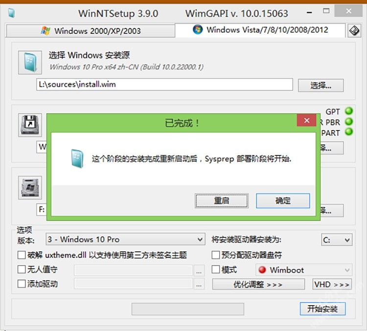Click the installation progress bar

pyautogui.click(x=188, y=309)
